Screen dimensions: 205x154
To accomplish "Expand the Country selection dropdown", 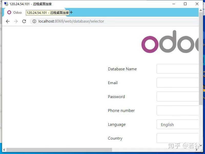I will [x=177, y=138].
